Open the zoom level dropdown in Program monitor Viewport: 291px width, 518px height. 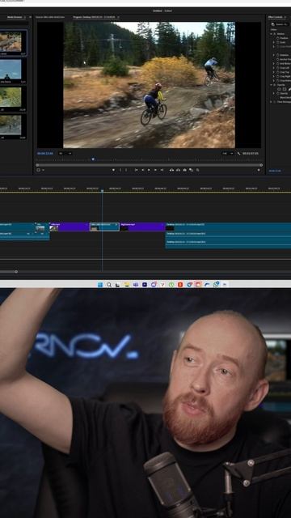65,153
